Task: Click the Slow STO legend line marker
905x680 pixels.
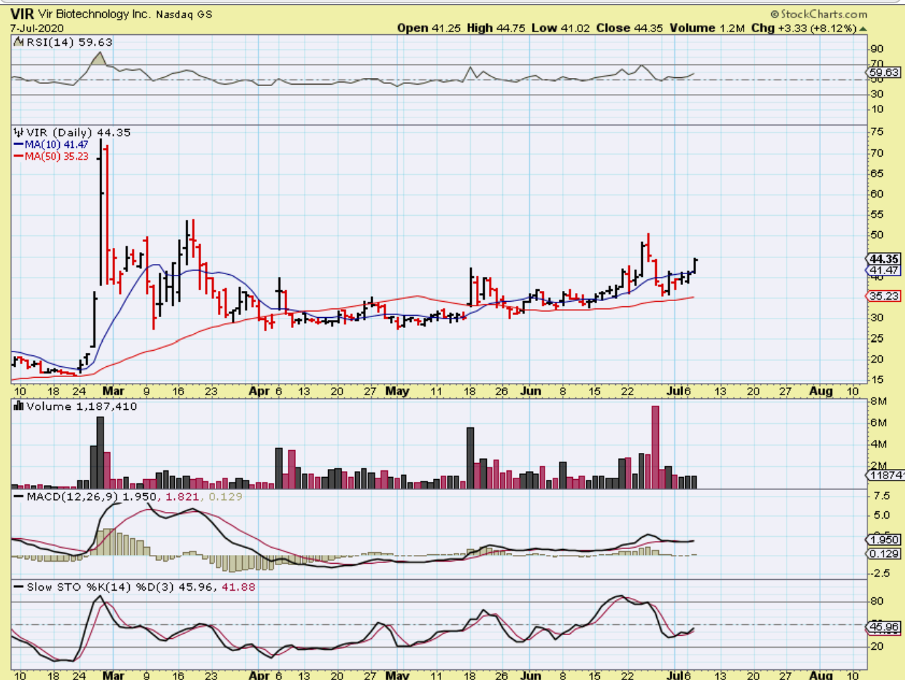Action: (x=18, y=587)
